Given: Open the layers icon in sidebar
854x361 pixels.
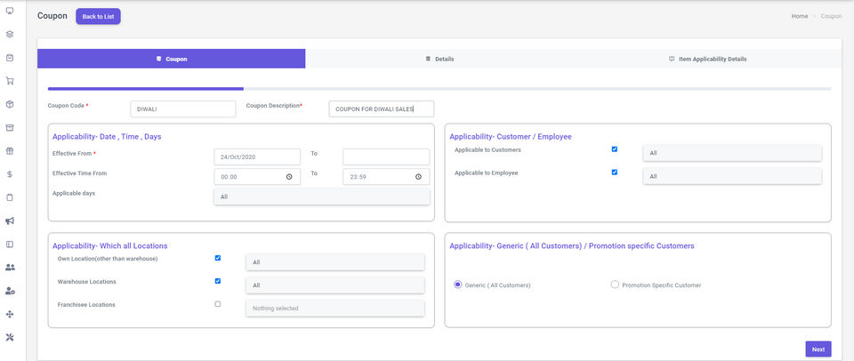Looking at the screenshot, I should click(x=10, y=35).
